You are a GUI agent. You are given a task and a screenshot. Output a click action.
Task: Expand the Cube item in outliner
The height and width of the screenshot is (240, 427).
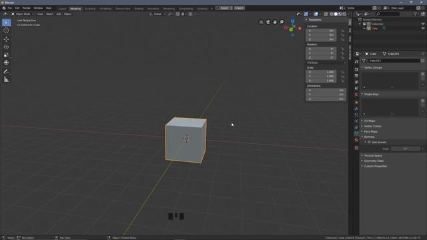(364, 28)
